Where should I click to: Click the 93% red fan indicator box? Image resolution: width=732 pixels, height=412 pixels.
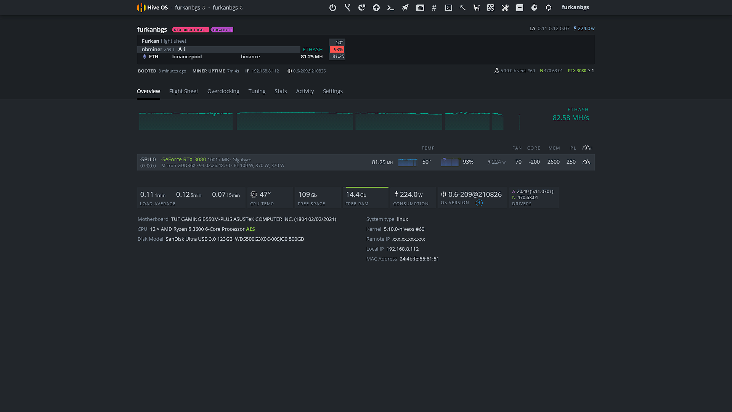click(337, 49)
